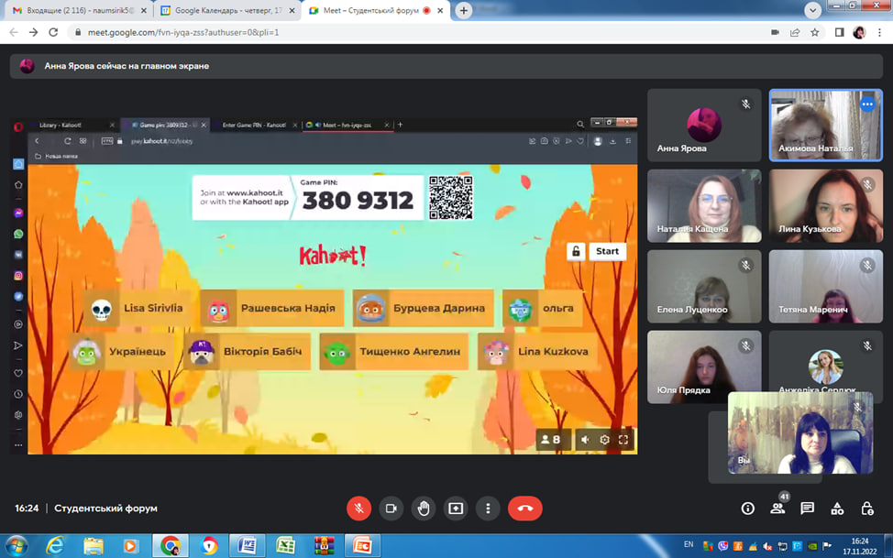
Task: Unmute the microphone in Meet toolbar
Action: click(359, 508)
